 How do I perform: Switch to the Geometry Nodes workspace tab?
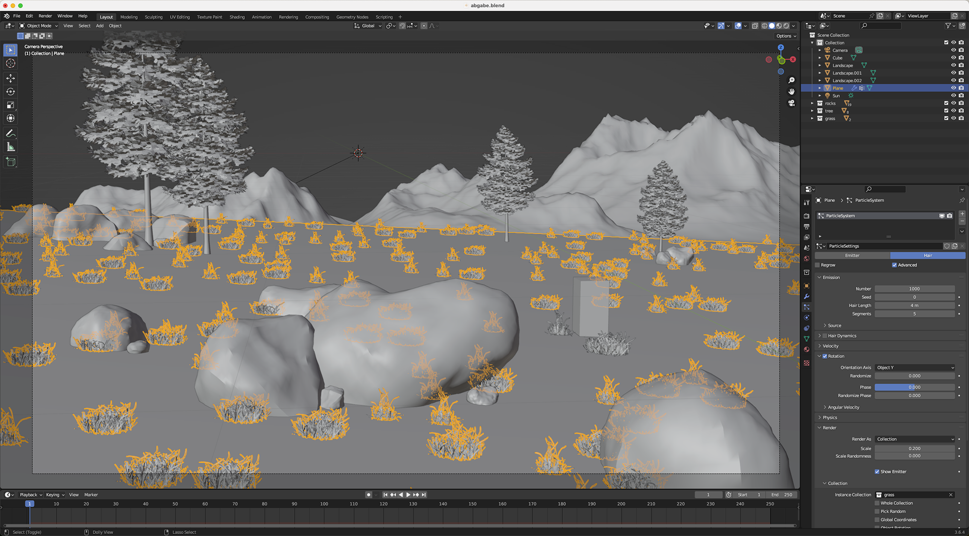[x=352, y=17]
